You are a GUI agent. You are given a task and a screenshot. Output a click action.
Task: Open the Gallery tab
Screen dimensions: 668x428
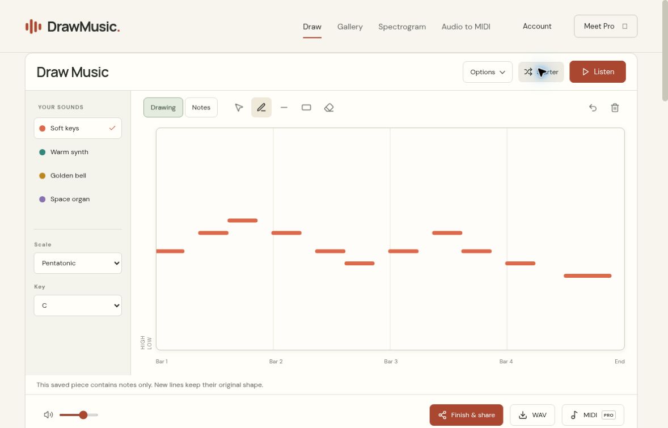click(350, 27)
